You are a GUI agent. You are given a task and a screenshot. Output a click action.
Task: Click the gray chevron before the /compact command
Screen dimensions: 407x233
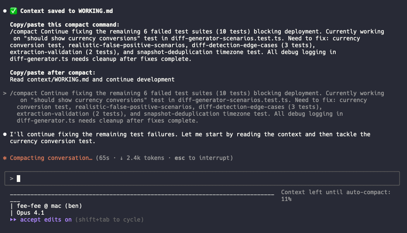pyautogui.click(x=5, y=93)
